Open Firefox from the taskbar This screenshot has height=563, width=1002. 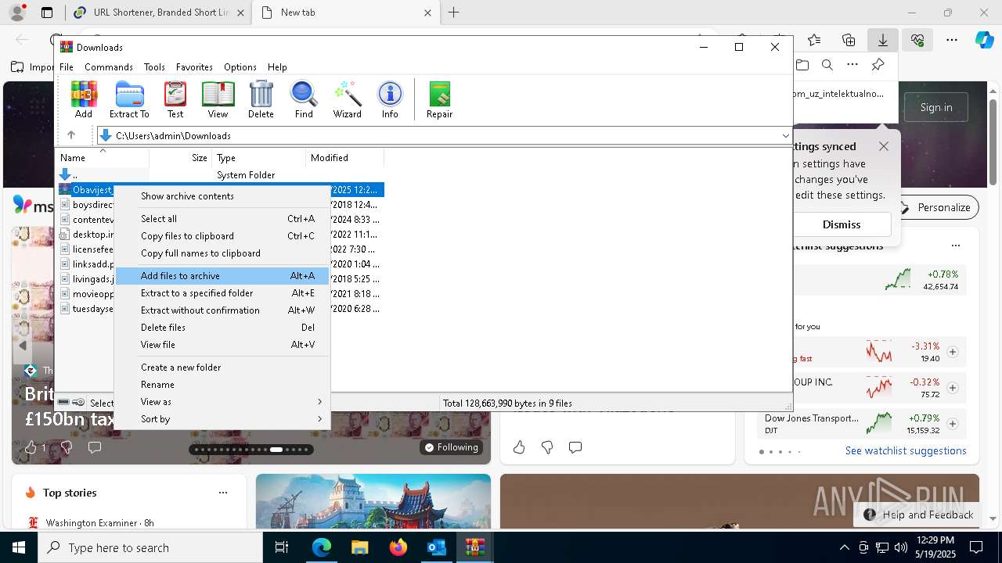pyautogui.click(x=398, y=547)
